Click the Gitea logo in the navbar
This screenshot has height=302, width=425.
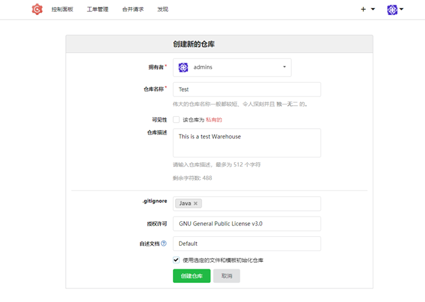pyautogui.click(x=37, y=10)
